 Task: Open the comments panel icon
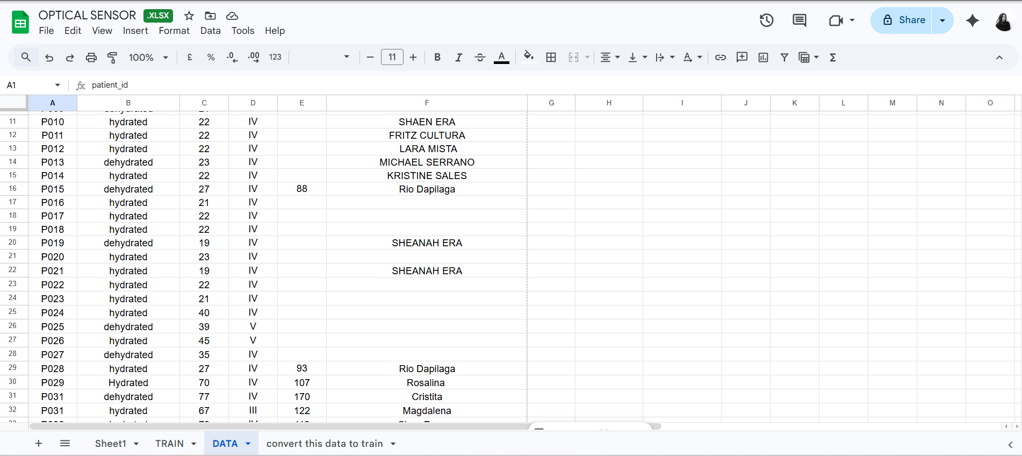[x=800, y=20]
